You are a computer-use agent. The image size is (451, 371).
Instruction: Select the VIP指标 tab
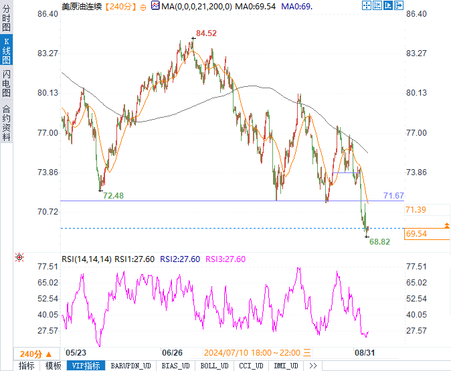86,366
